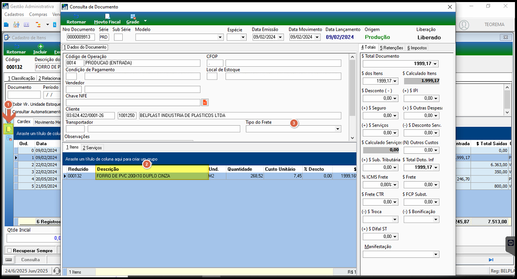Click first blue icon in main window toolbar
This screenshot has height=279, width=517.
(6, 25)
